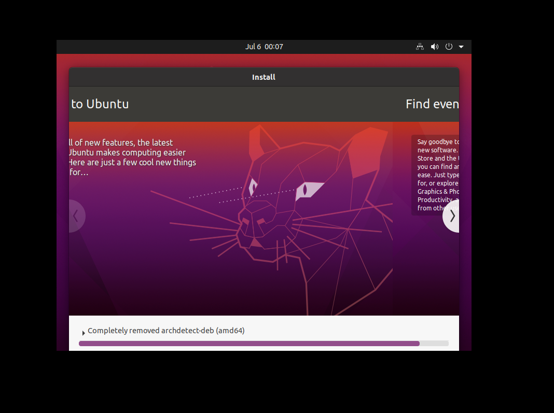
Task: Go back with the left slideshow arrow
Action: tap(77, 216)
